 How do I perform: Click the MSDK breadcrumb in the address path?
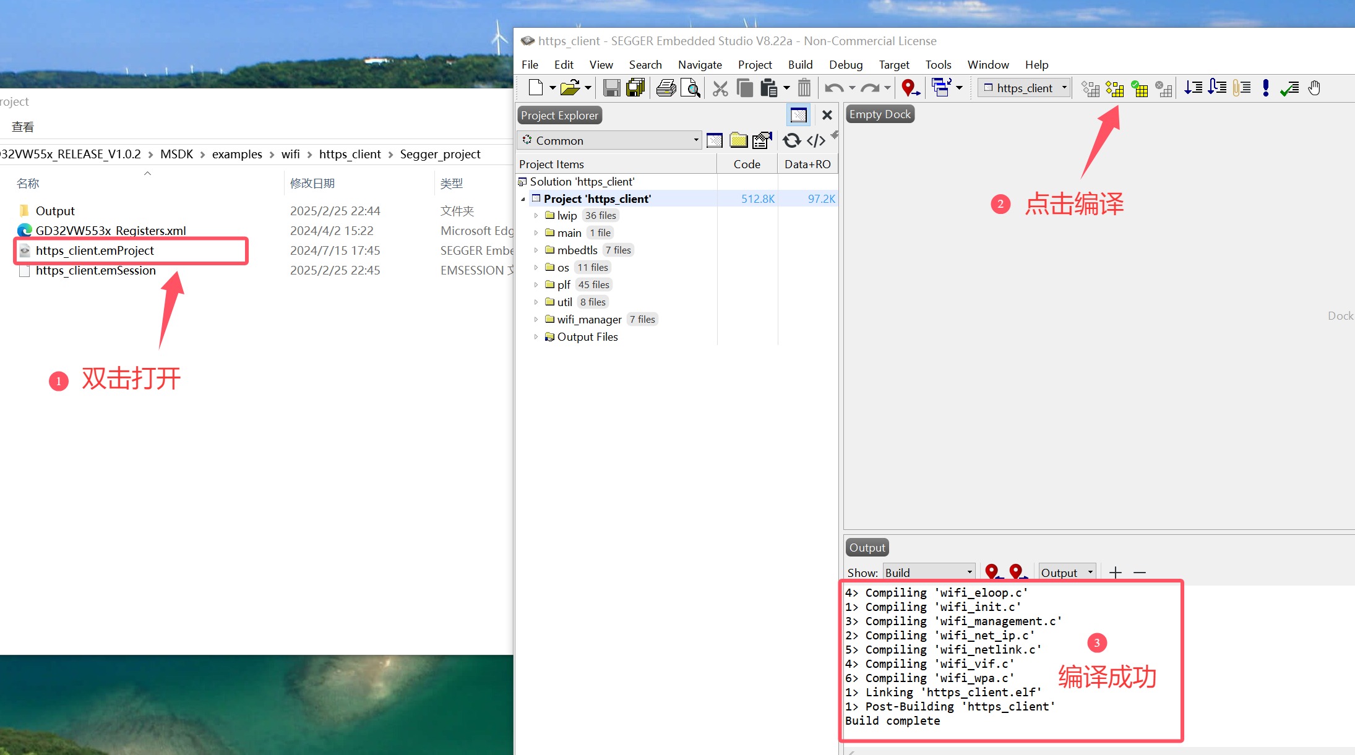pyautogui.click(x=176, y=154)
